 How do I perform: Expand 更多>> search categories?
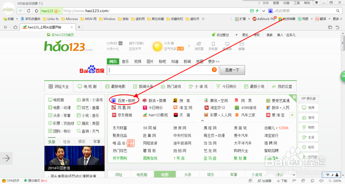coord(214,62)
